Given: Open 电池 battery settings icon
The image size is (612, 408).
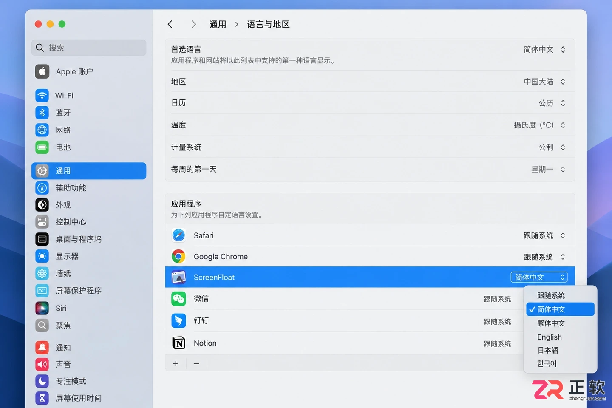Looking at the screenshot, I should [x=42, y=147].
